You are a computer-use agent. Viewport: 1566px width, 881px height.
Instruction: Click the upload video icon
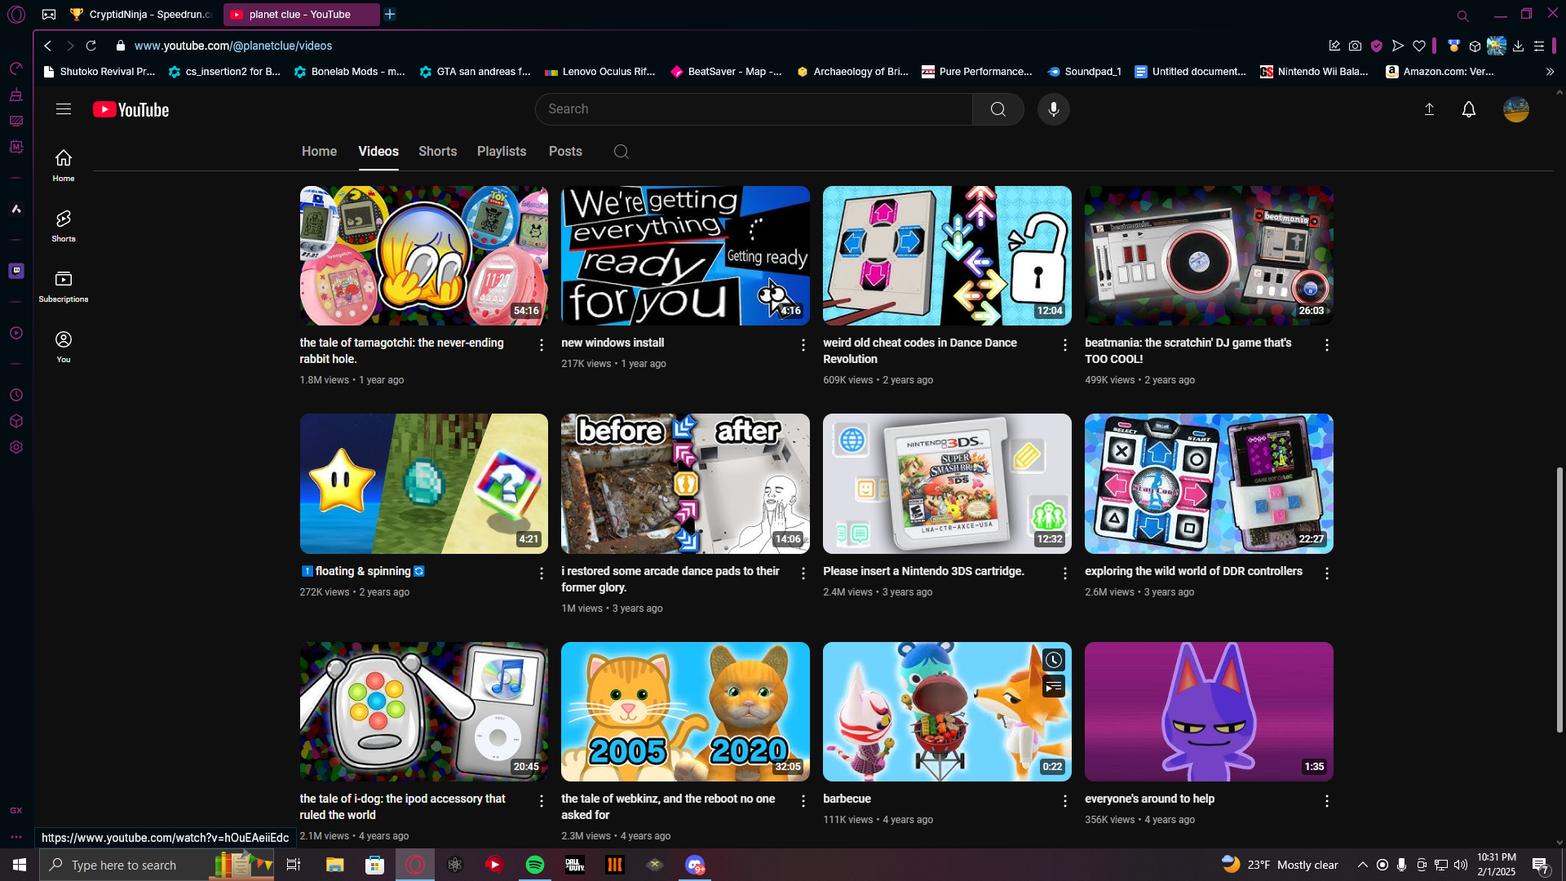click(1429, 109)
